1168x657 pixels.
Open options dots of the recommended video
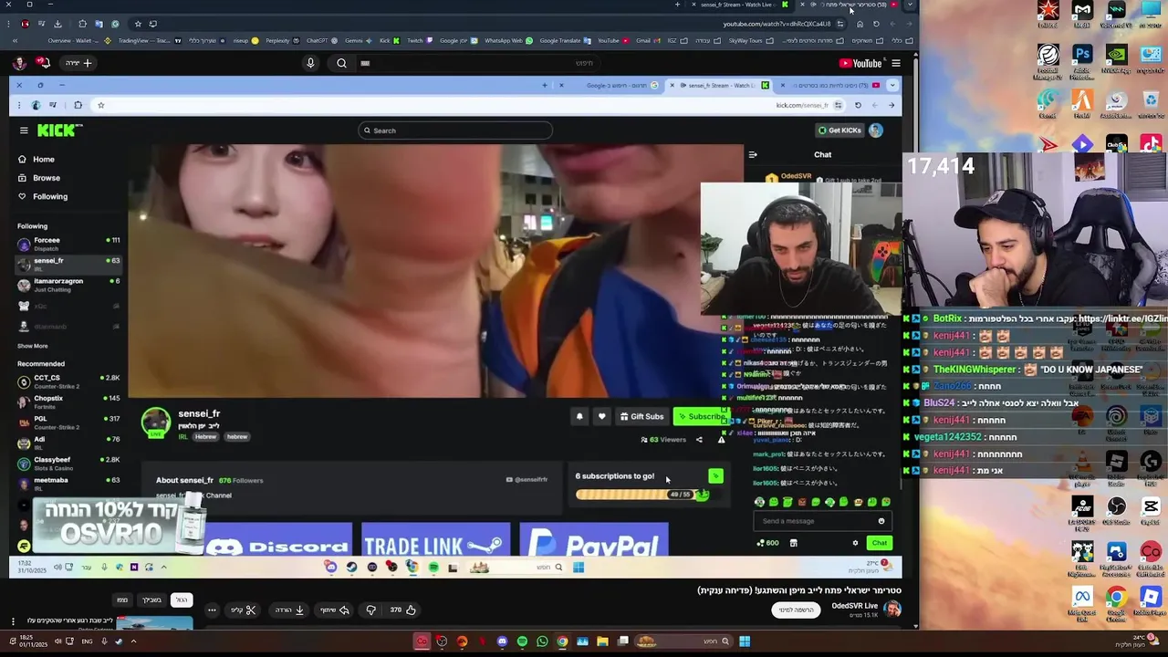pos(13,621)
